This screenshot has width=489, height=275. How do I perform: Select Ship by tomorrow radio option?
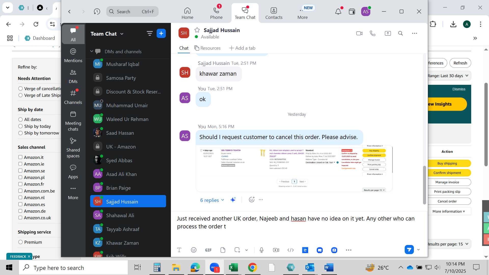[x=20, y=133]
